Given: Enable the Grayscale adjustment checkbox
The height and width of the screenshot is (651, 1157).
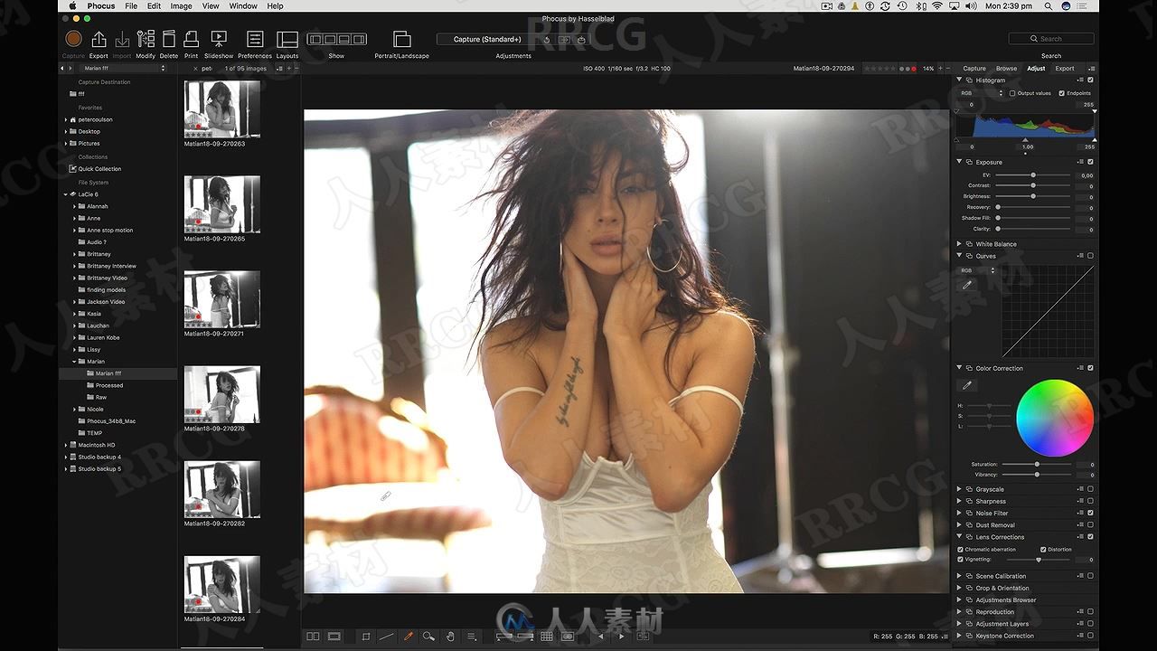Looking at the screenshot, I should (x=1091, y=489).
